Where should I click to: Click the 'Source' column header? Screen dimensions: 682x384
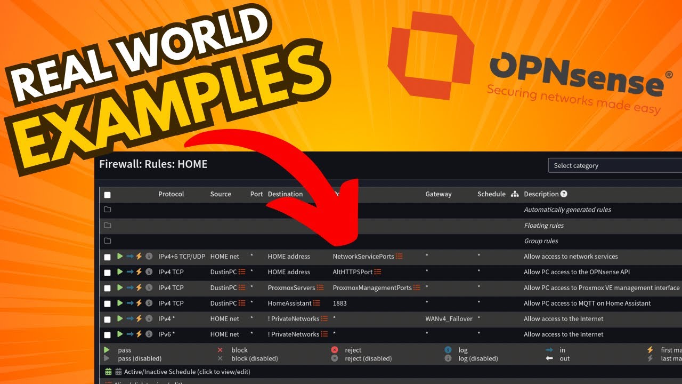221,194
